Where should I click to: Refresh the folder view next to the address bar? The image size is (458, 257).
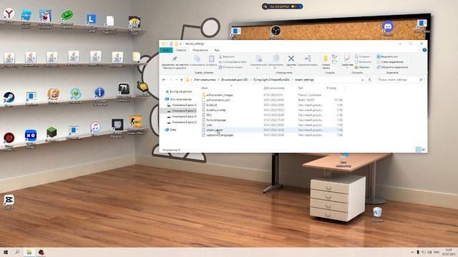click(x=369, y=79)
